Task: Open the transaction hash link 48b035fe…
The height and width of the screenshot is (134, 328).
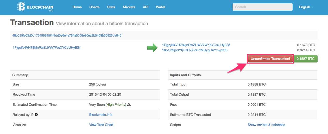Action: click(67, 35)
